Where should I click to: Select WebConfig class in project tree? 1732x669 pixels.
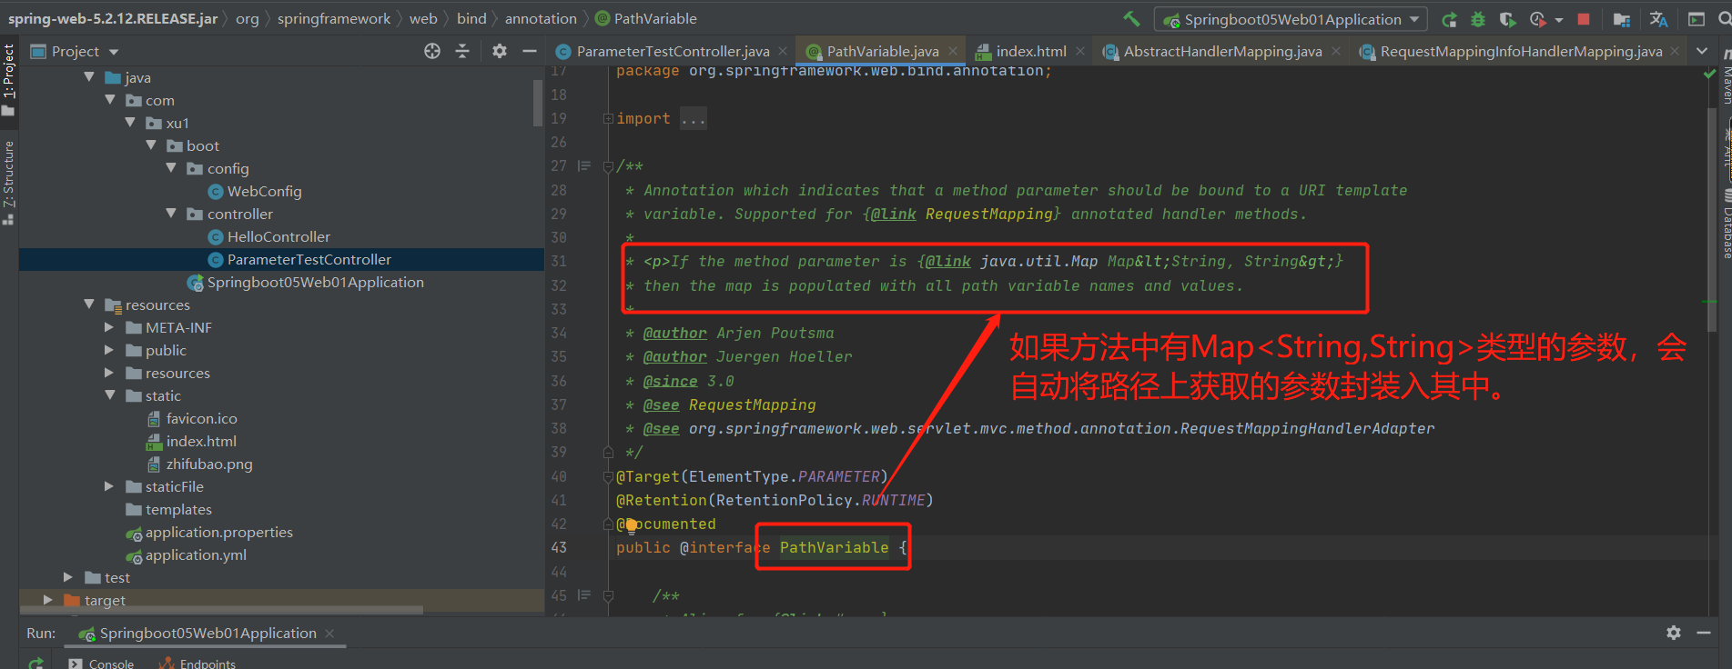pos(264,191)
